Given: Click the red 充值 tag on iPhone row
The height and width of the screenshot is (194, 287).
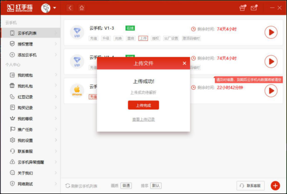Looking at the screenshot, I should point(93,97).
